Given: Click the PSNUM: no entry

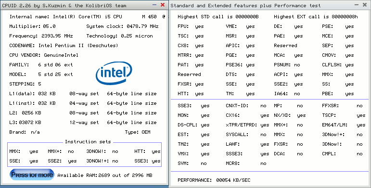Looking at the screenshot, I should click(x=287, y=65).
